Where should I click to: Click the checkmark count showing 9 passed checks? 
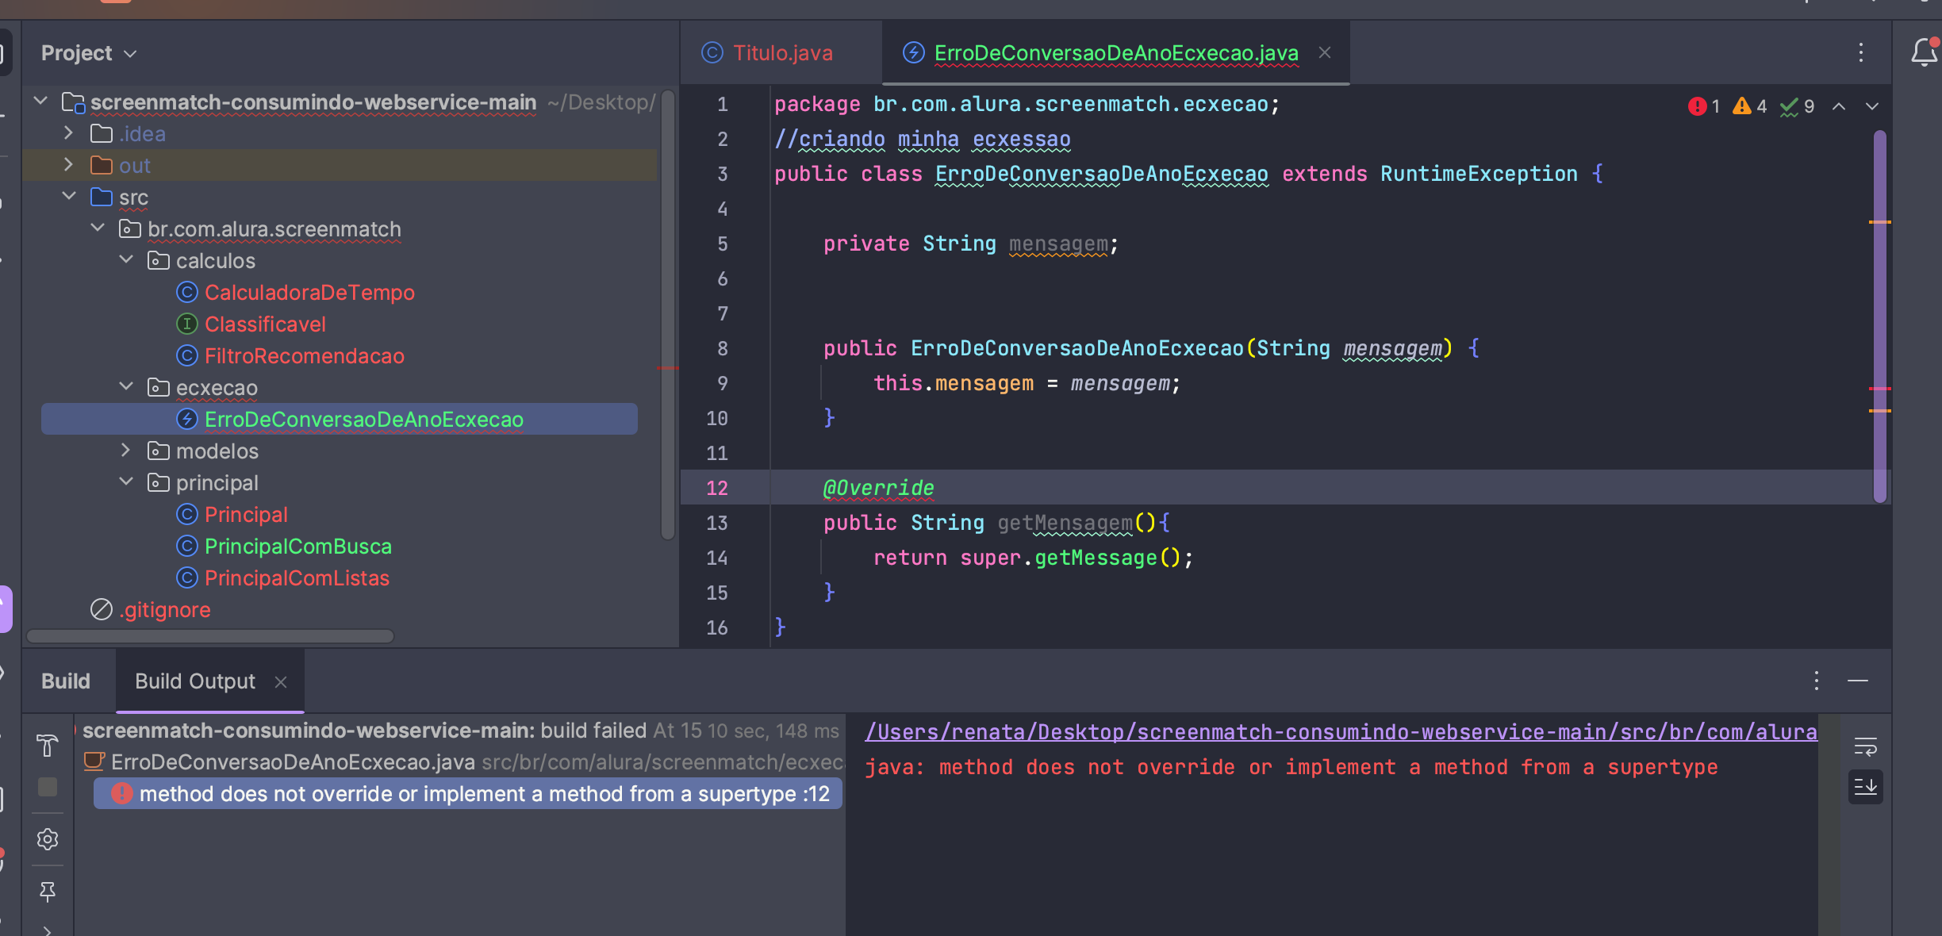(1798, 105)
